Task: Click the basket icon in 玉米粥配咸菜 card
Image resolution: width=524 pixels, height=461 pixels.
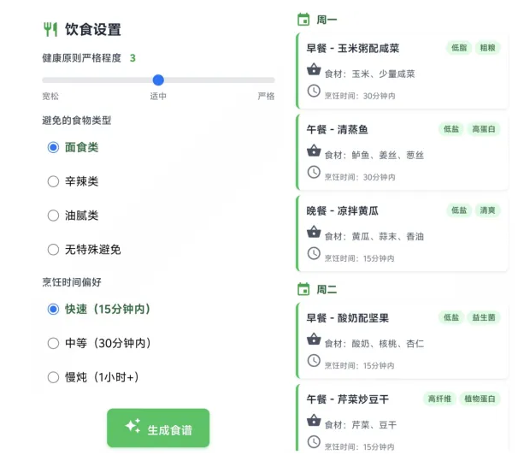Action: [x=314, y=72]
